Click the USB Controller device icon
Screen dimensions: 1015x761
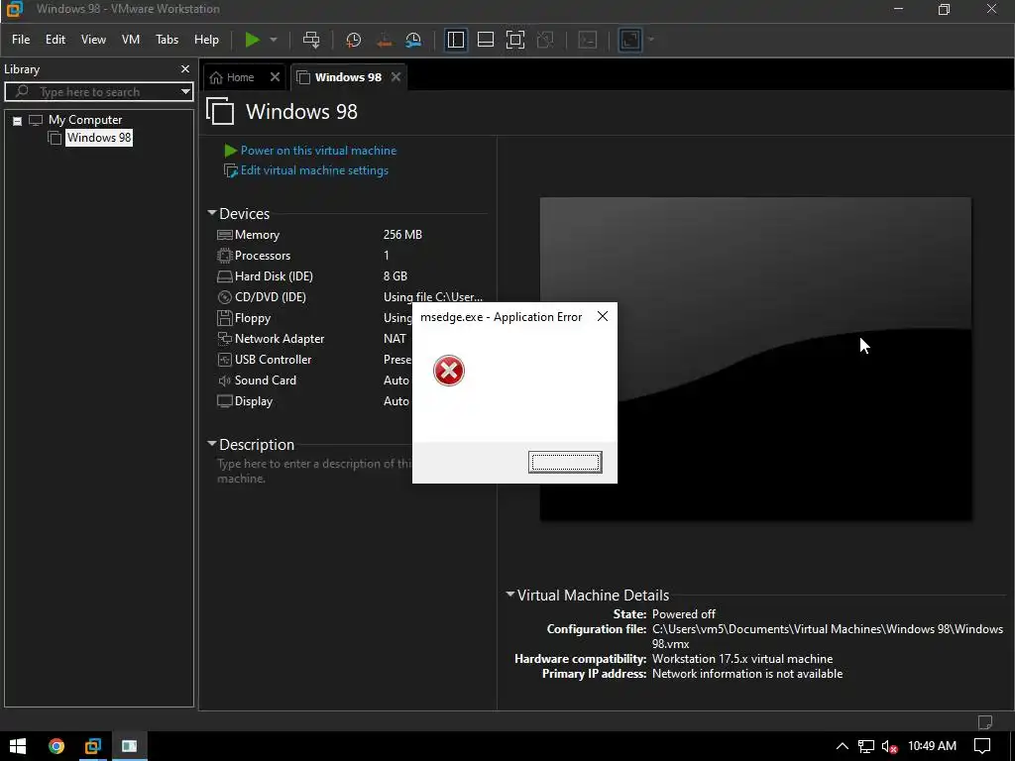click(x=225, y=359)
